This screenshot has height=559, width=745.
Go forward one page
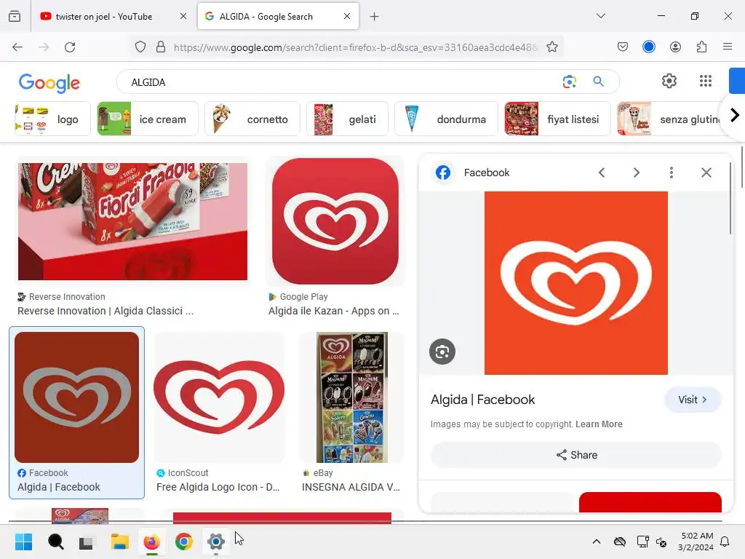pyautogui.click(x=44, y=47)
